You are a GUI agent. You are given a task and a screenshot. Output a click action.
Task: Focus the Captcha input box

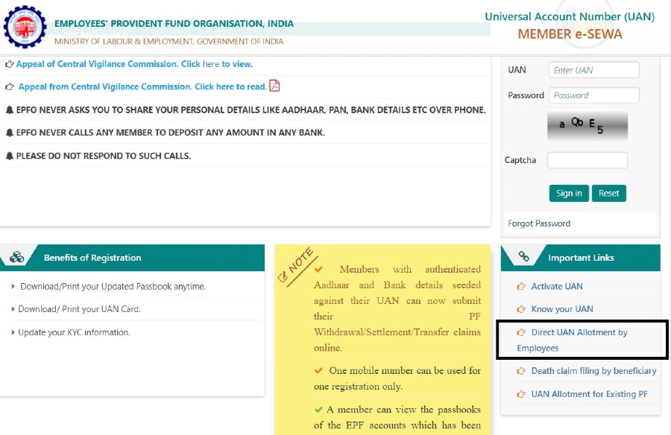[587, 160]
